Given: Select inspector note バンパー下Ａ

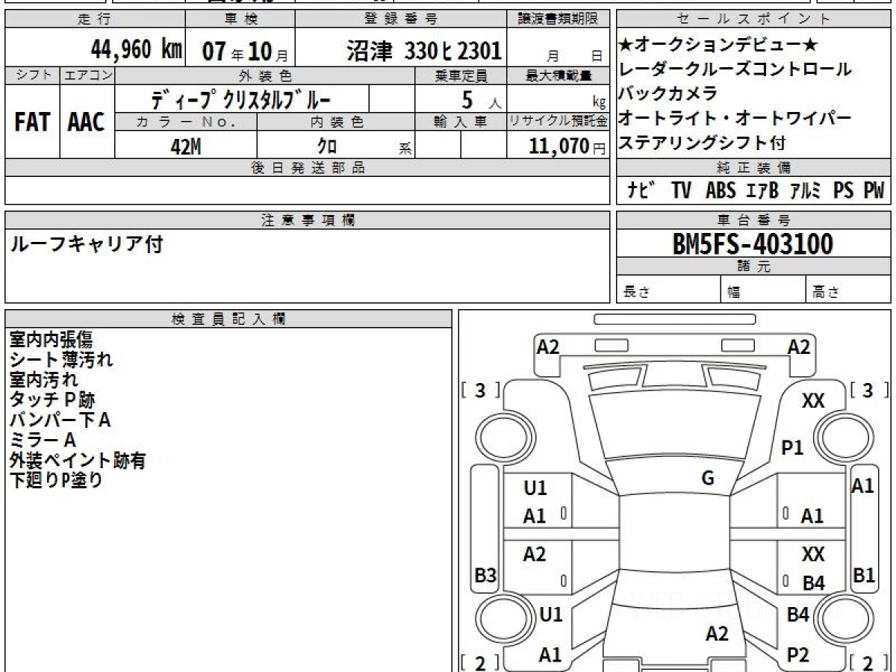Looking at the screenshot, I should [60, 420].
